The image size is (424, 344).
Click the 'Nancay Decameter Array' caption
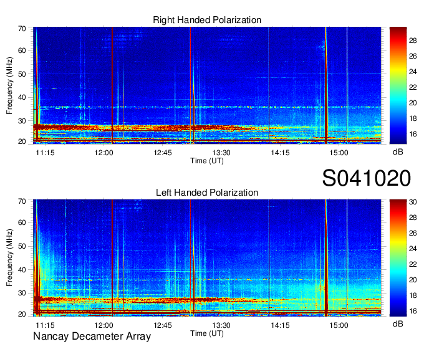click(92, 336)
